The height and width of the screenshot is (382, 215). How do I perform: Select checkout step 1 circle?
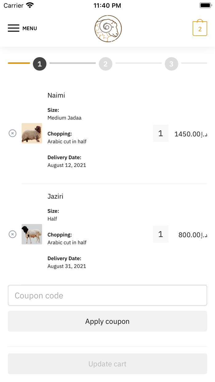[x=40, y=64]
